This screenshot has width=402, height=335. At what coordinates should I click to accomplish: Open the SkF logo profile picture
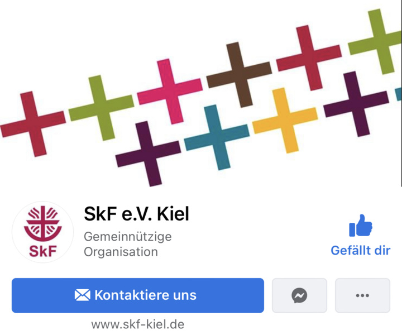pos(43,232)
